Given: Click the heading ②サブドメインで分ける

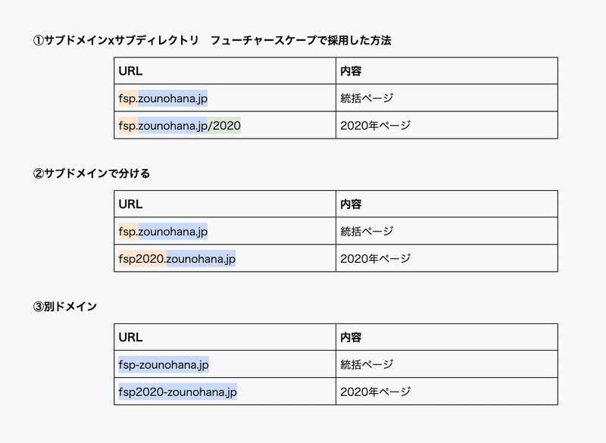Looking at the screenshot, I should [91, 173].
